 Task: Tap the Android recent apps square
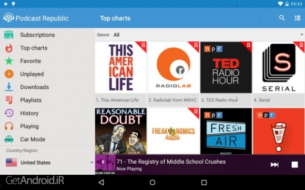tap(204, 182)
